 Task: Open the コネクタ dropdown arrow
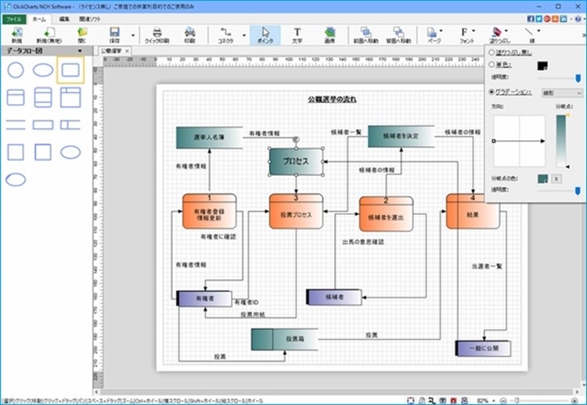pyautogui.click(x=244, y=35)
